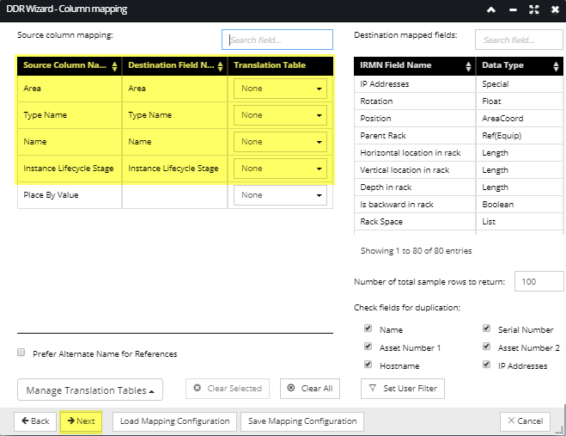Open Translation Table dropdown for Area row

280,89
